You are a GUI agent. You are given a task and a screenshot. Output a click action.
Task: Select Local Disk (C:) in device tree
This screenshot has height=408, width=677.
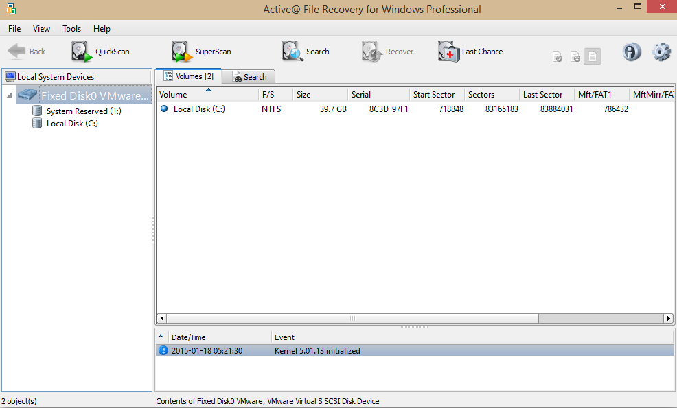point(72,124)
